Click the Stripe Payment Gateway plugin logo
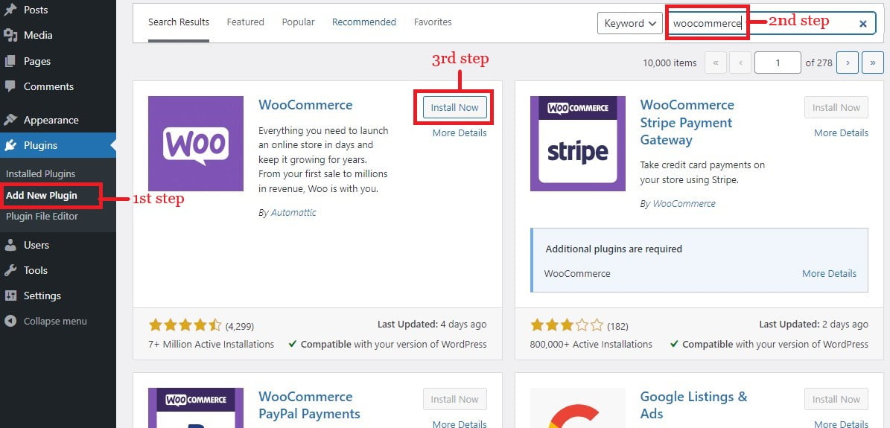Screen dimensions: 890x428 coord(578,144)
